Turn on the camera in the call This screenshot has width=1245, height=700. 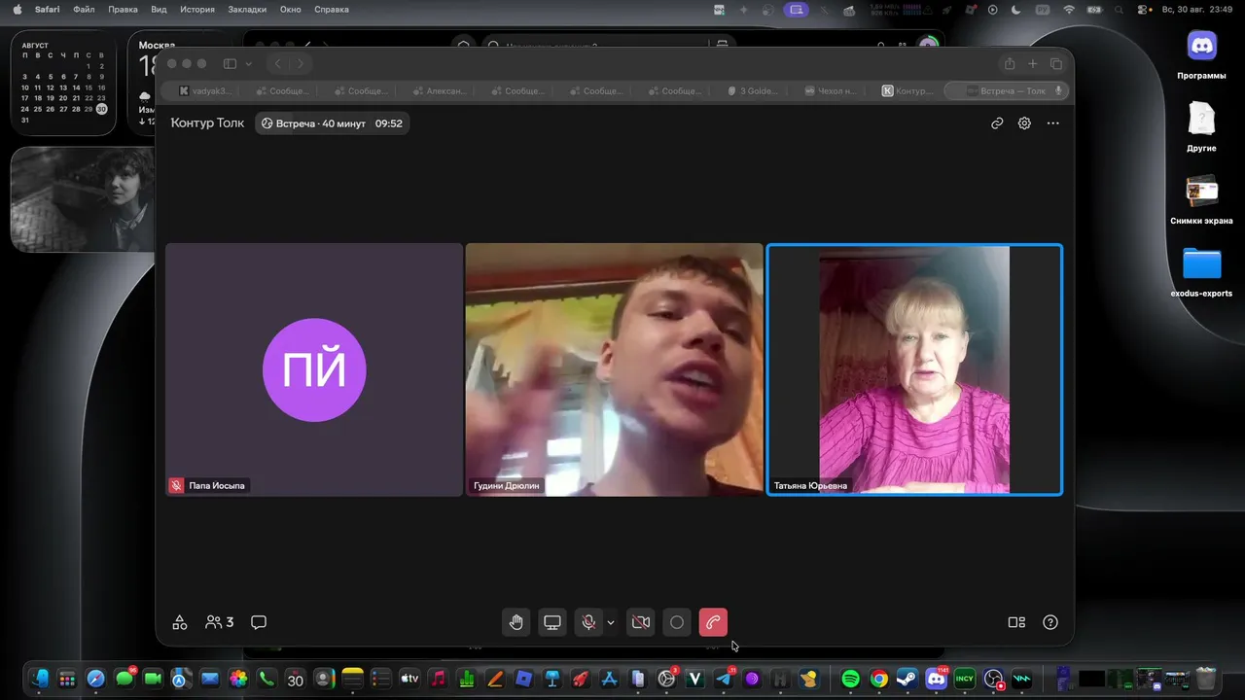641,622
